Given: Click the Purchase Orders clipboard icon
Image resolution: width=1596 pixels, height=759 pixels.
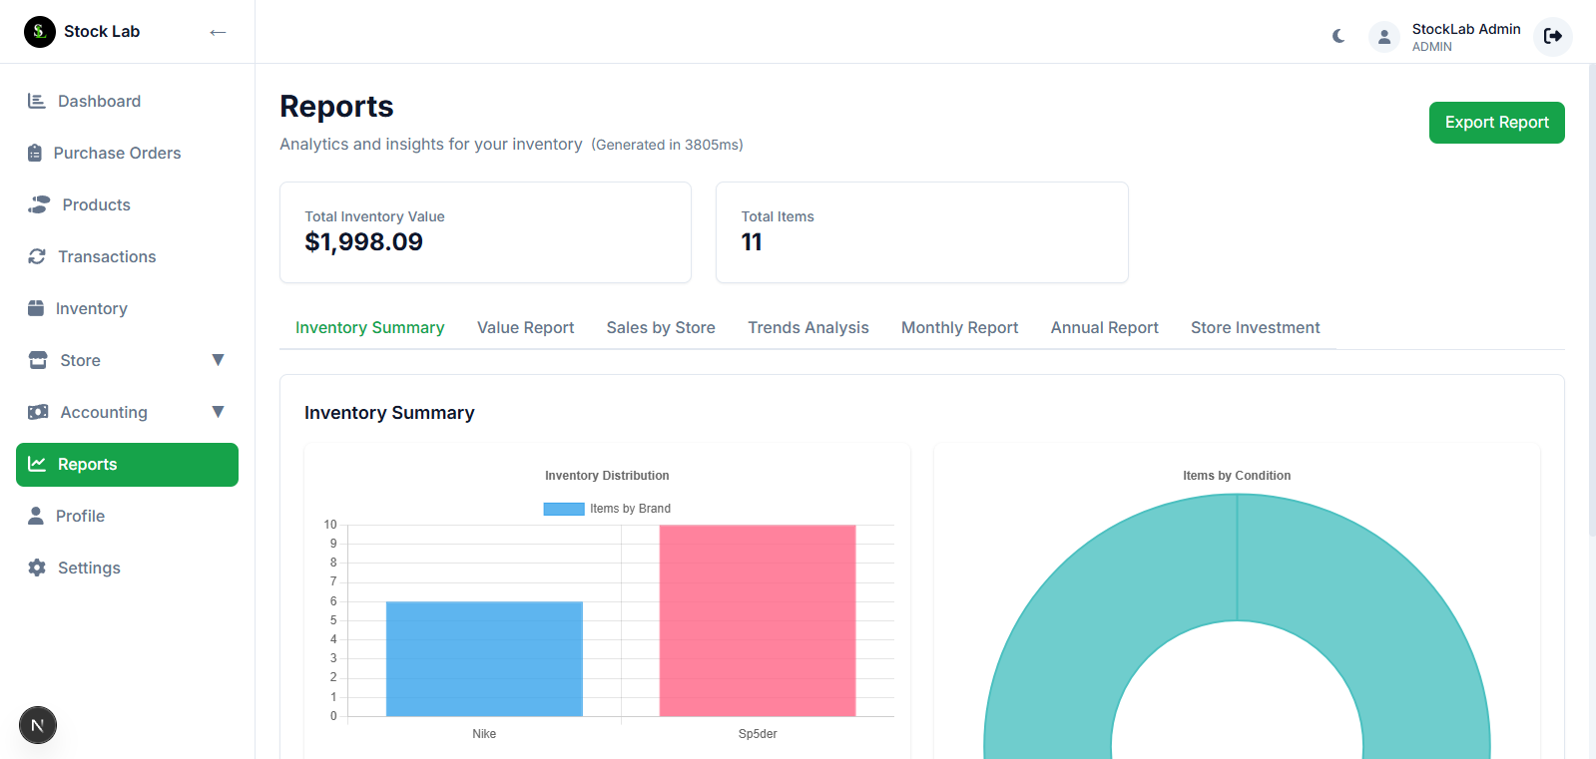Looking at the screenshot, I should coord(35,153).
